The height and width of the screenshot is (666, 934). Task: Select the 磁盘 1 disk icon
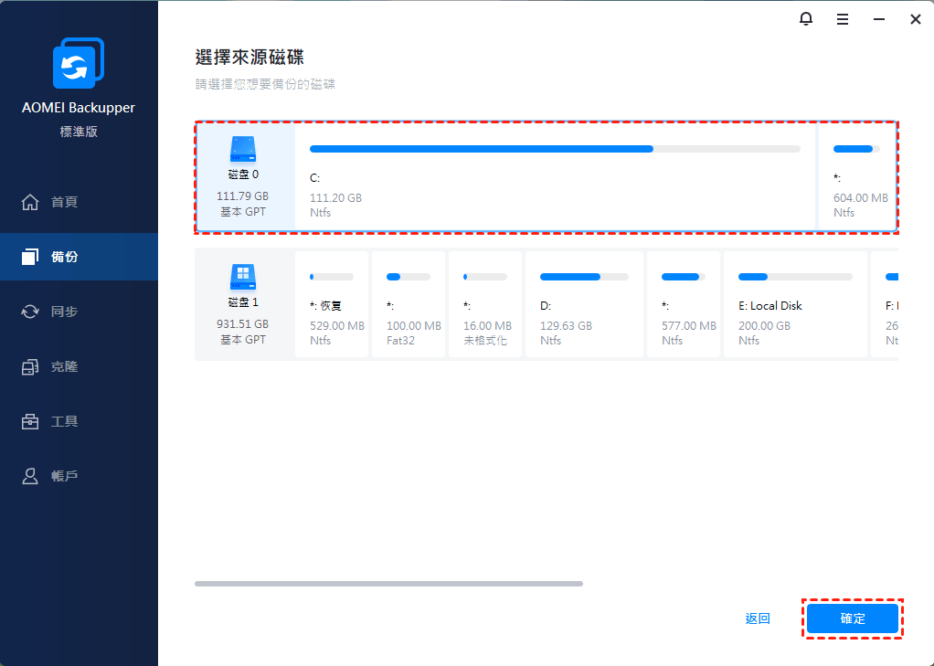pyautogui.click(x=243, y=278)
